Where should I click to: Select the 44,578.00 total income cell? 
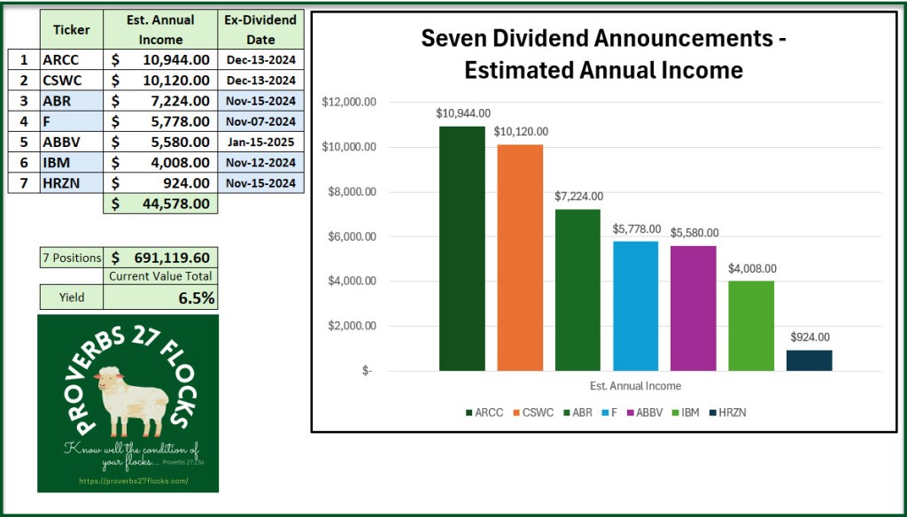pos(160,204)
